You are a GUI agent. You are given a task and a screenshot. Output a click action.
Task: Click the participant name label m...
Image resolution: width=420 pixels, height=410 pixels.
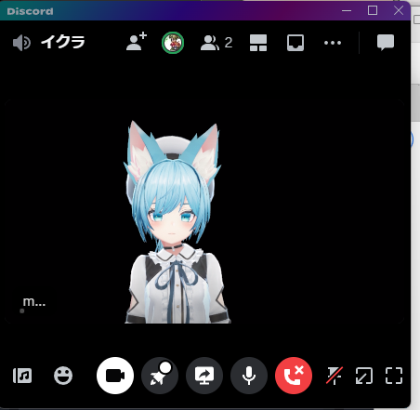(x=34, y=302)
